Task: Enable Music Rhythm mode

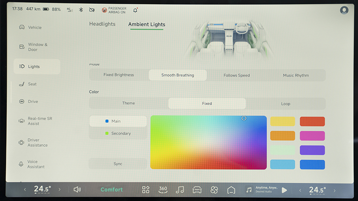Action: coord(296,75)
